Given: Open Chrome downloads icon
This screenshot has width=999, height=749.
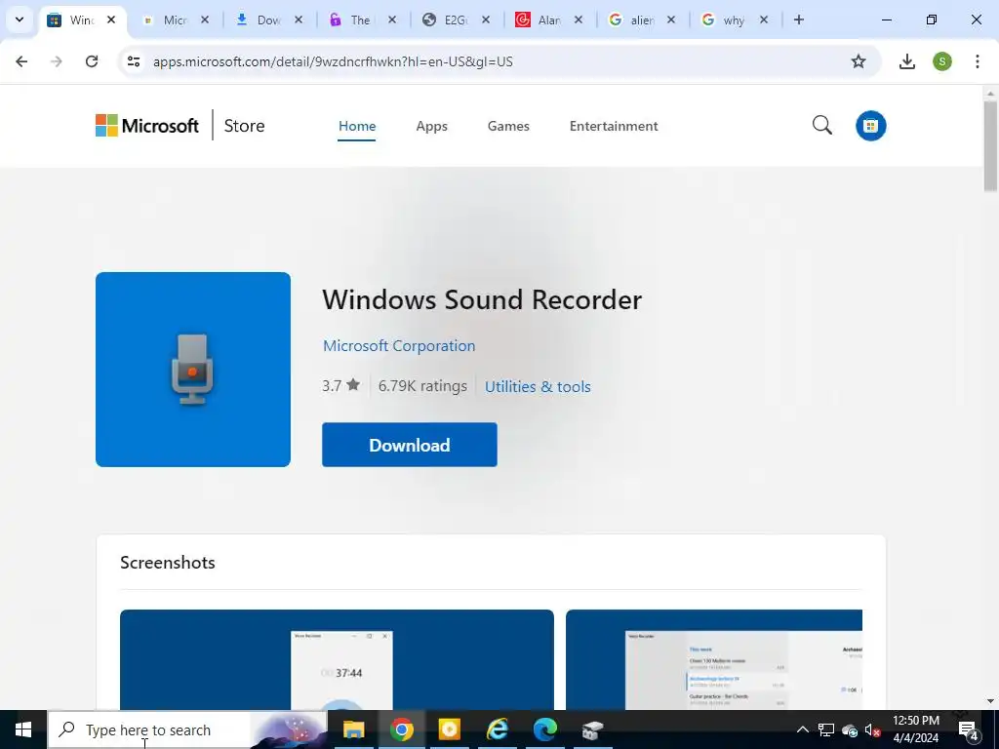Looking at the screenshot, I should (906, 61).
